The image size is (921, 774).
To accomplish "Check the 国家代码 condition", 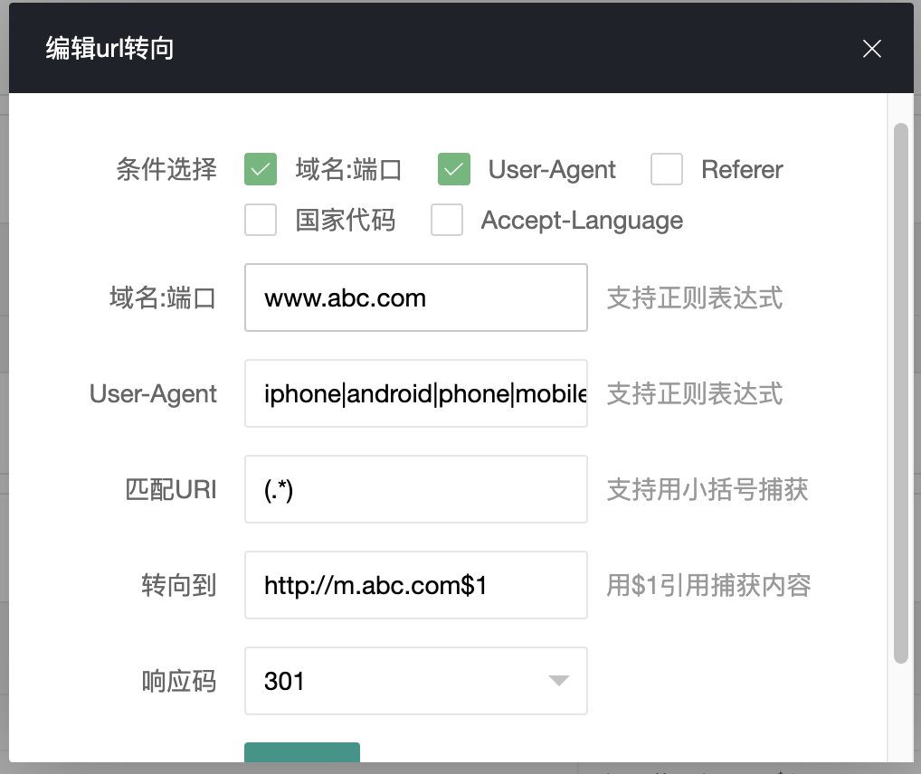I will click(260, 220).
